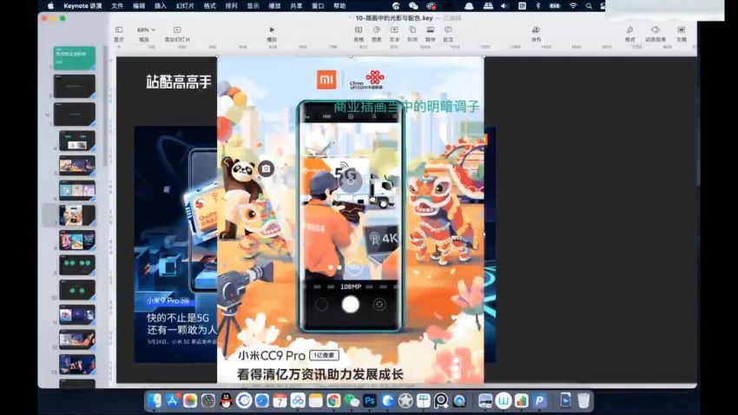The height and width of the screenshot is (415, 738).
Task: Open the 编辑 (Edit) menu
Action: pos(139,6)
